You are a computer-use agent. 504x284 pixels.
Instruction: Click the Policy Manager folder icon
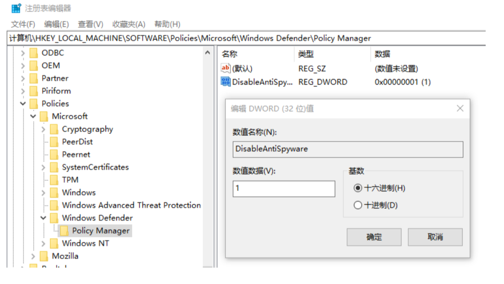[64, 231]
